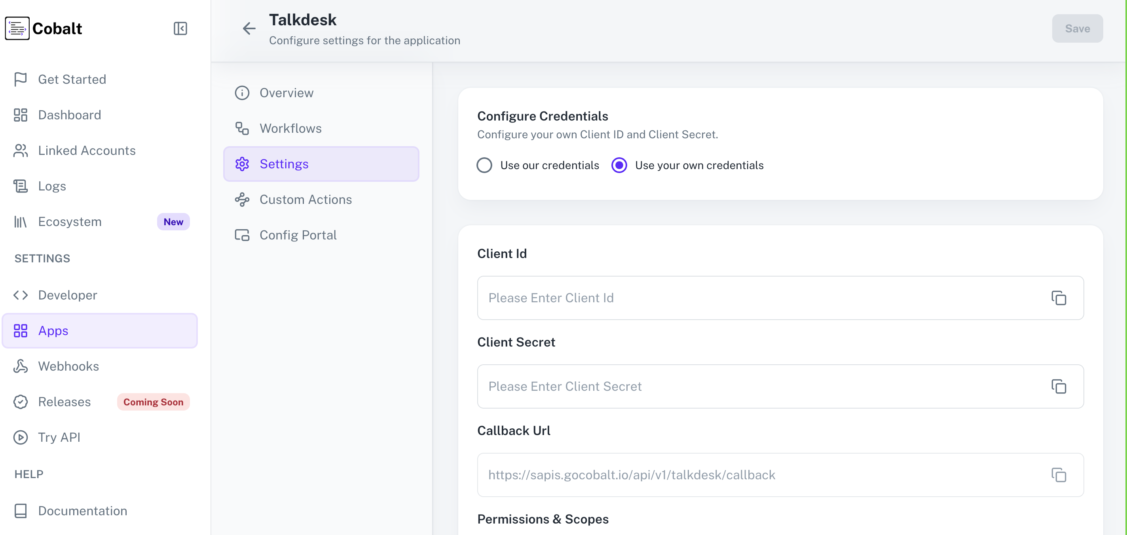1127x535 pixels.
Task: Open the Workflows section
Action: pyautogui.click(x=290, y=128)
